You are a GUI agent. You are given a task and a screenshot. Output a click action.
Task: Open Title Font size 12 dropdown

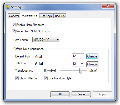[x=78, y=64]
